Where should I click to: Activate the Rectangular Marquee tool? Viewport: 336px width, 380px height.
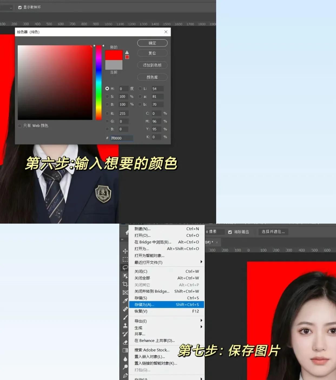point(125,259)
